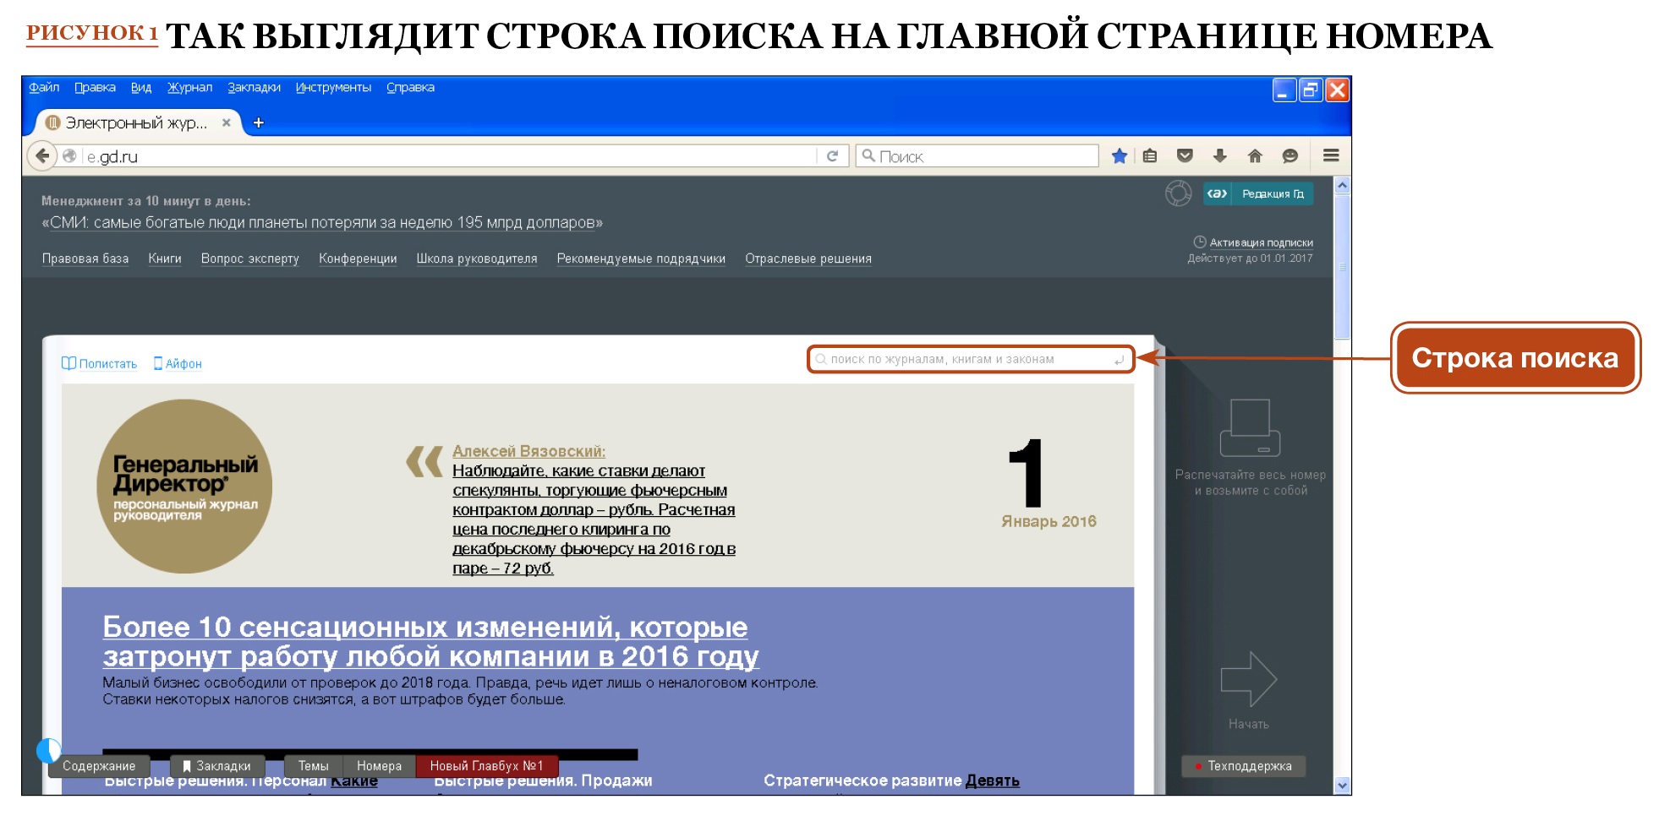Open the Журнал menu
This screenshot has height=821, width=1670.
pos(189,88)
